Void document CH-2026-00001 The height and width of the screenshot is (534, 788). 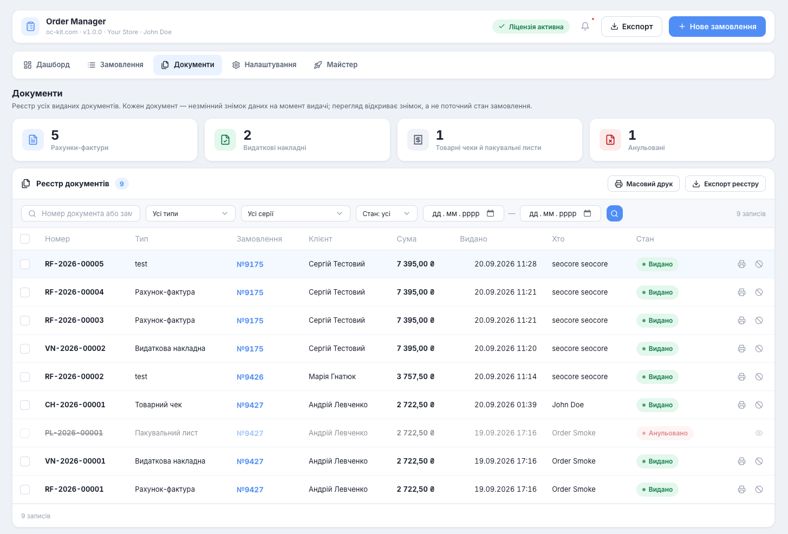coord(759,405)
